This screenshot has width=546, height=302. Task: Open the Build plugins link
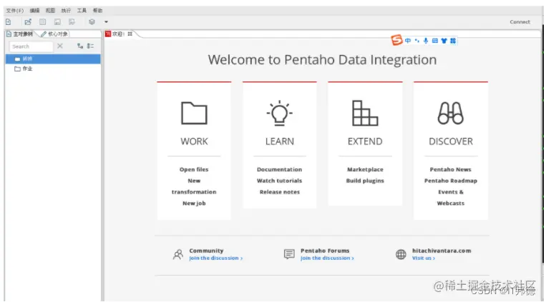(365, 181)
